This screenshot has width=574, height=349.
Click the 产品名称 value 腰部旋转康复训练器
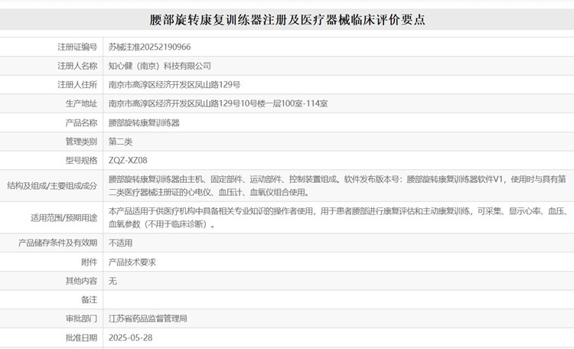click(x=144, y=122)
